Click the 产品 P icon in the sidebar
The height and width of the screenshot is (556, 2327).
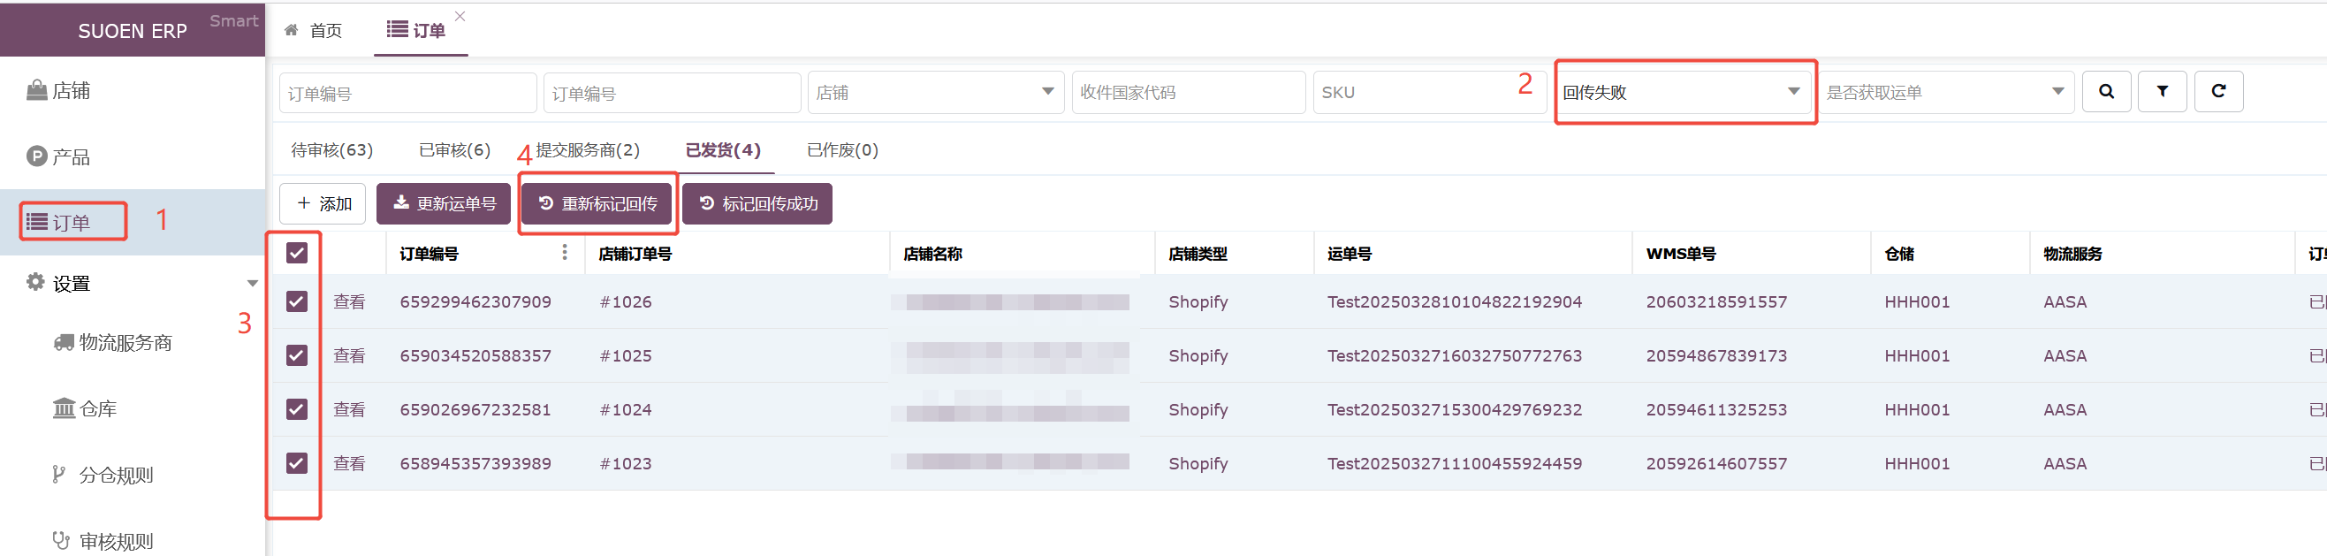pyautogui.click(x=36, y=156)
